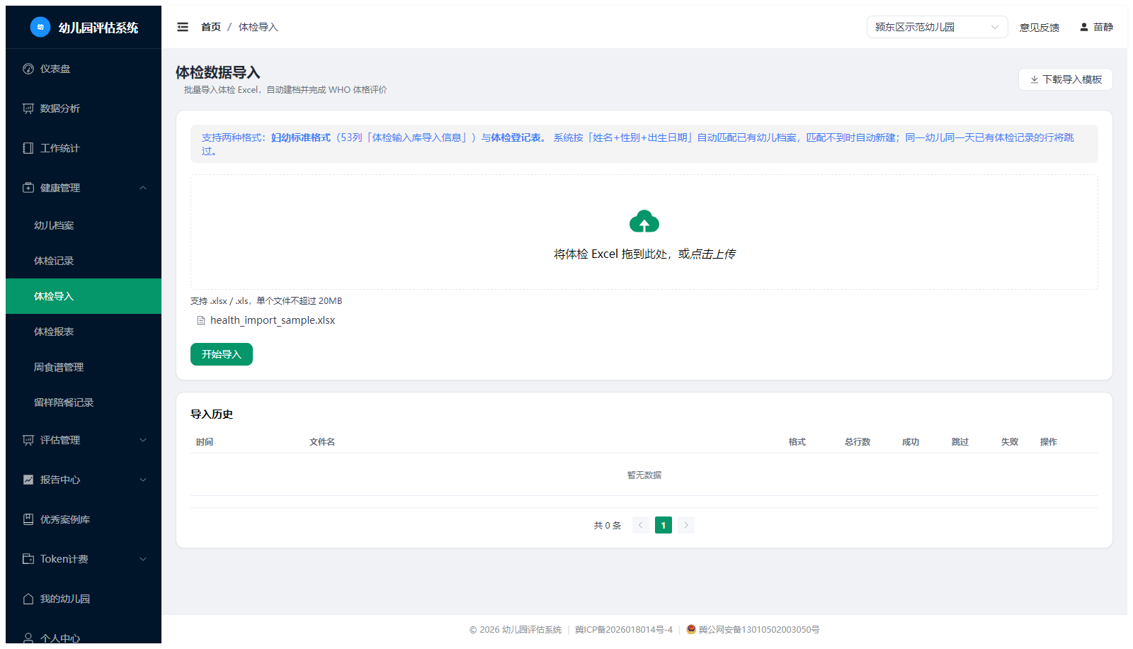This screenshot has height=649, width=1133.
Task: Open 幼儿档案 in the sidebar
Action: pos(84,225)
